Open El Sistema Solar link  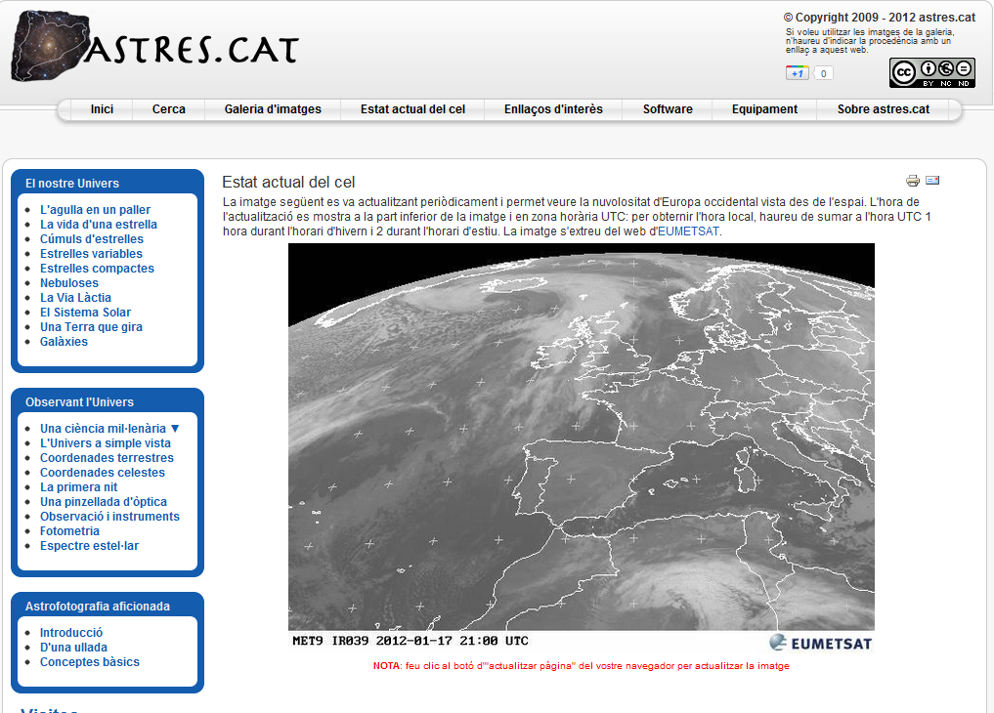pos(85,313)
